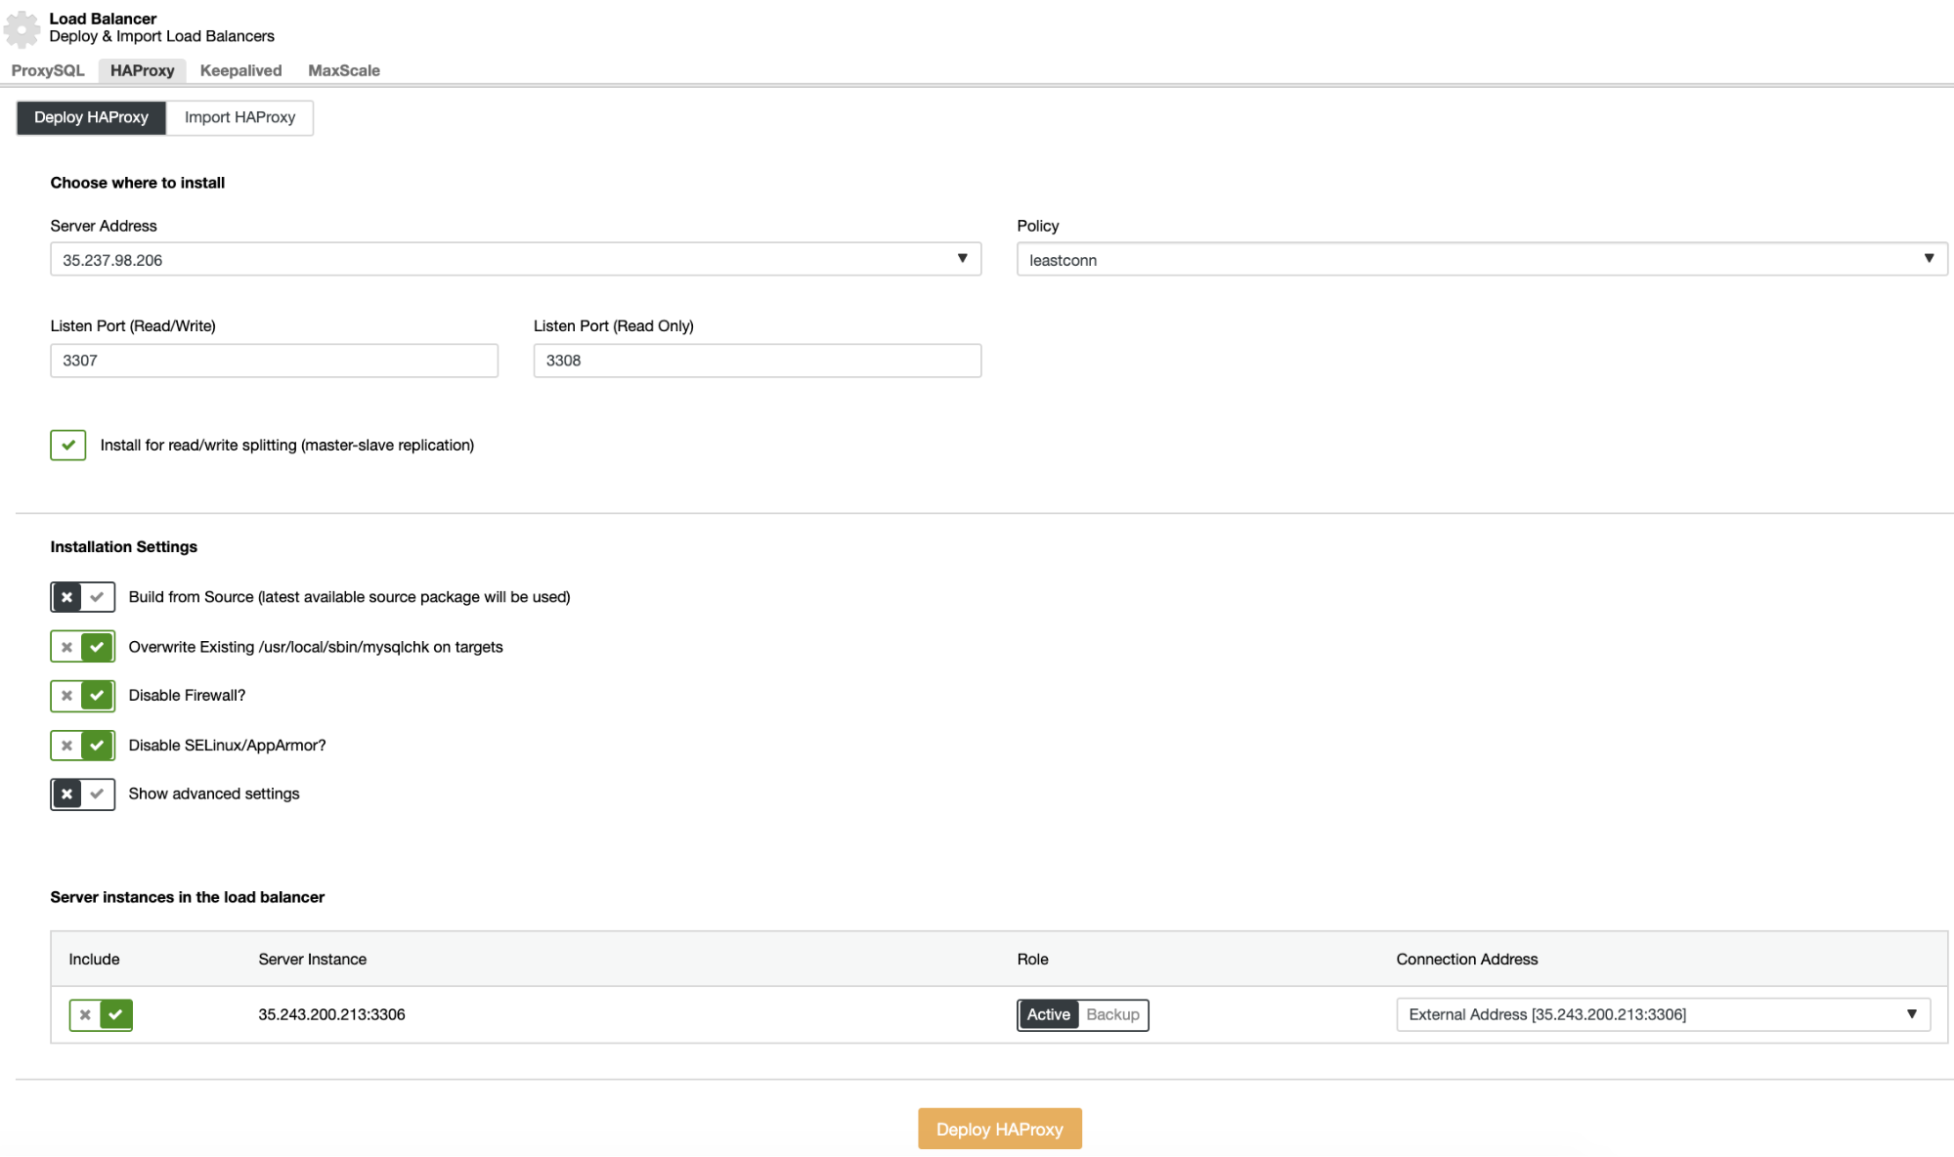Open the Connection Address dropdown
Viewport: 1954px width, 1157px height.
pyautogui.click(x=1663, y=1014)
